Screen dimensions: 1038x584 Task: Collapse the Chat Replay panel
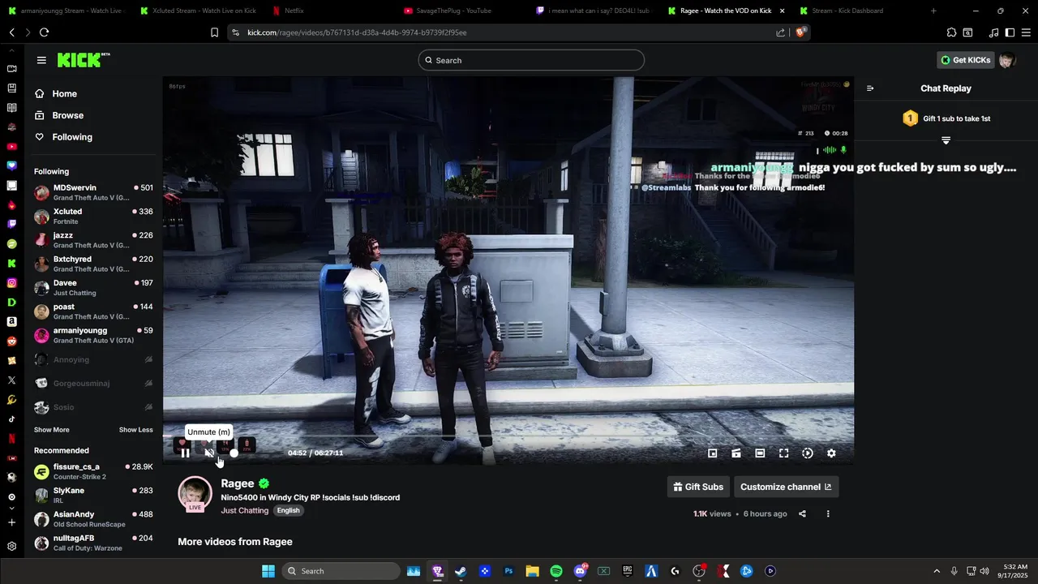click(870, 88)
